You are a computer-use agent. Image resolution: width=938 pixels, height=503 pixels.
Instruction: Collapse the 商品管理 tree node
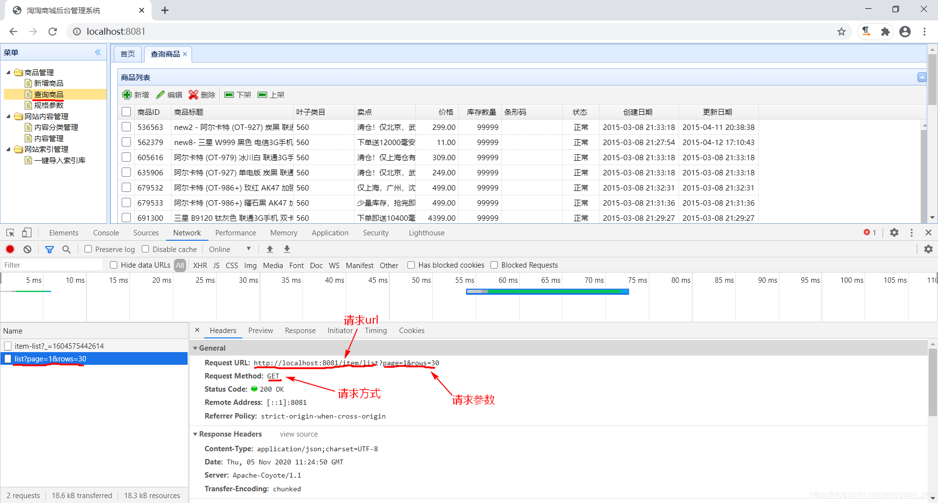pos(8,72)
